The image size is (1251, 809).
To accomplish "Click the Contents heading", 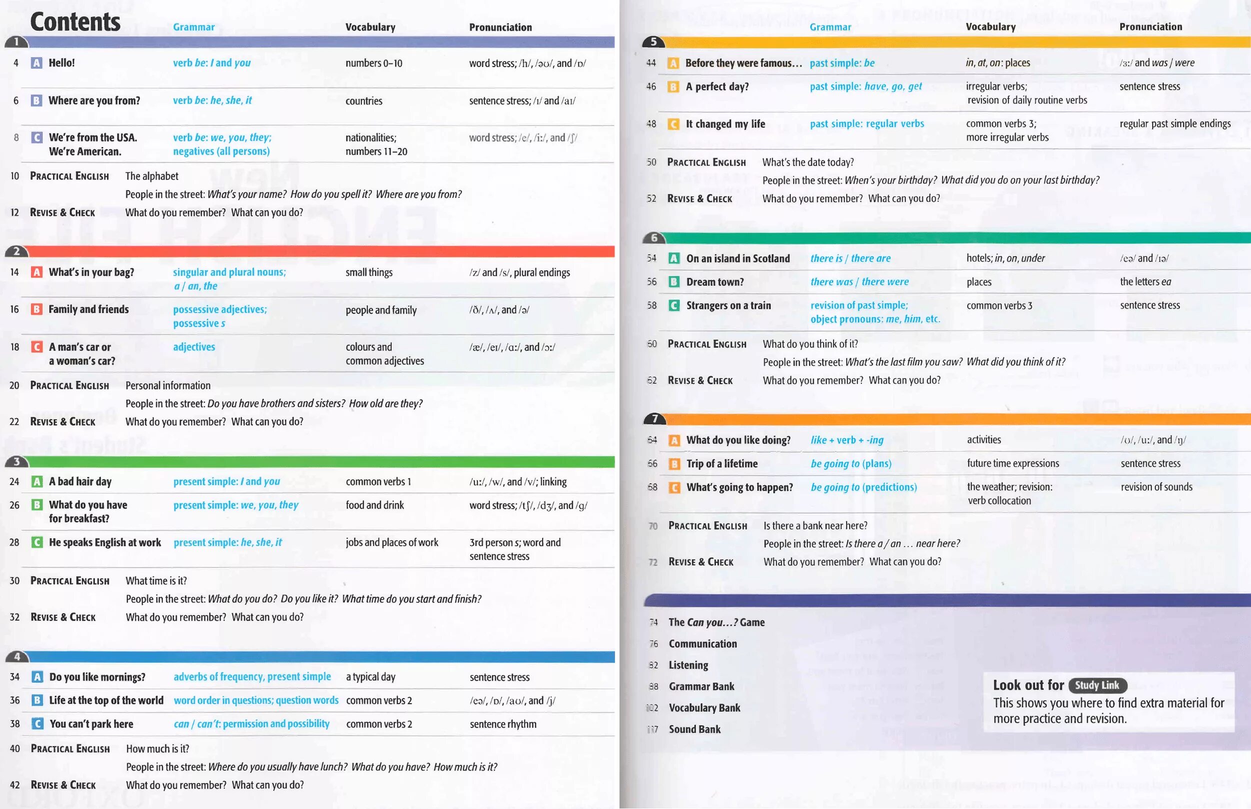I will pyautogui.click(x=75, y=21).
